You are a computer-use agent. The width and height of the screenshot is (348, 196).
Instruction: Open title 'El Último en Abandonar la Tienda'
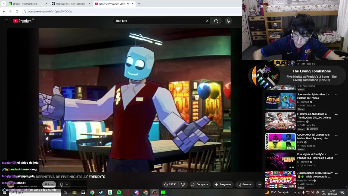314,116
